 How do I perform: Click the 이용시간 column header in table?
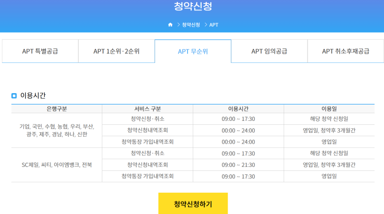pos(238,108)
